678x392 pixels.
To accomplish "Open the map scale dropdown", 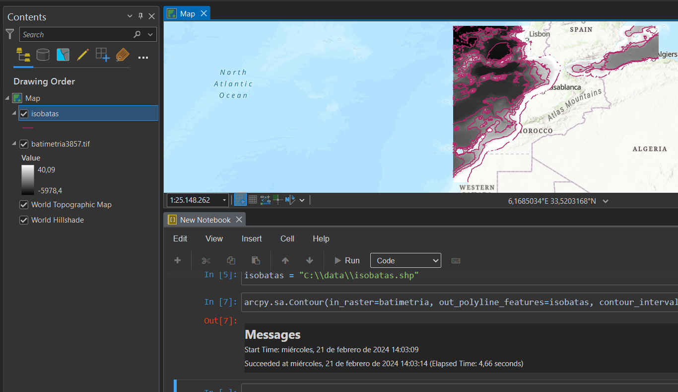I will pyautogui.click(x=224, y=200).
